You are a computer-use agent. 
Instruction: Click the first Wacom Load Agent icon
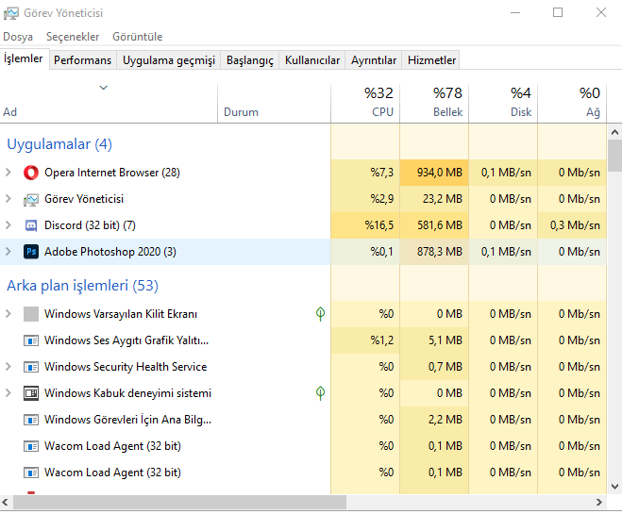[31, 446]
